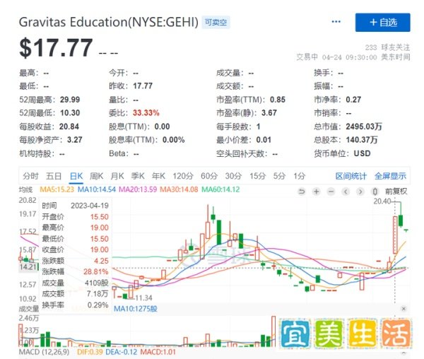
Task: Click the MA20:13.59 moving average label
Action: click(138, 189)
